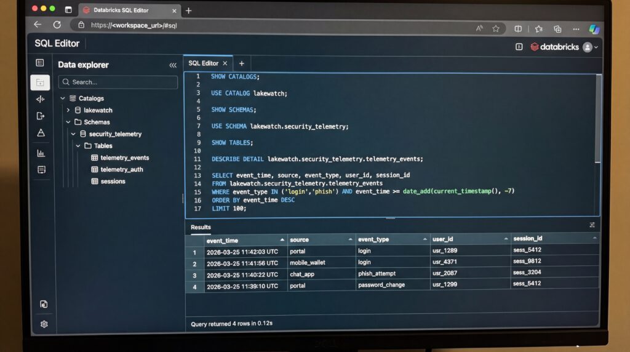This screenshot has width=630, height=352.
Task: Close the Databricks SQL Editor browser tab
Action: [x=174, y=11]
